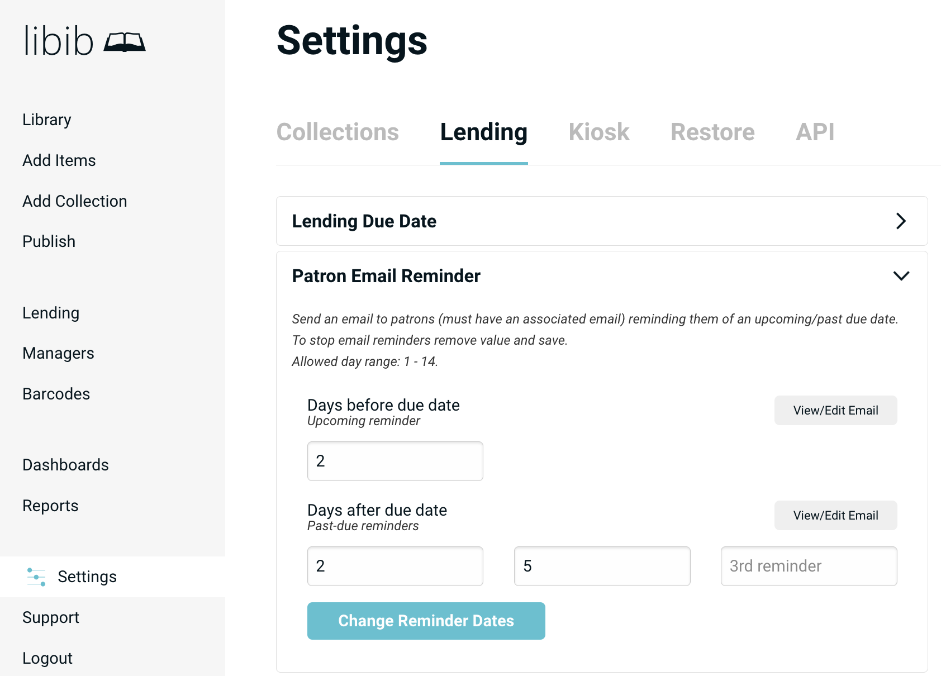Go to the API tab
Viewport: 941px width, 676px height.
click(x=815, y=132)
